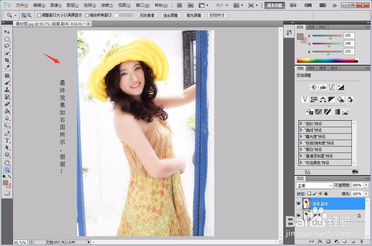Select the Hand tool
372x246 pixels.
point(7,163)
